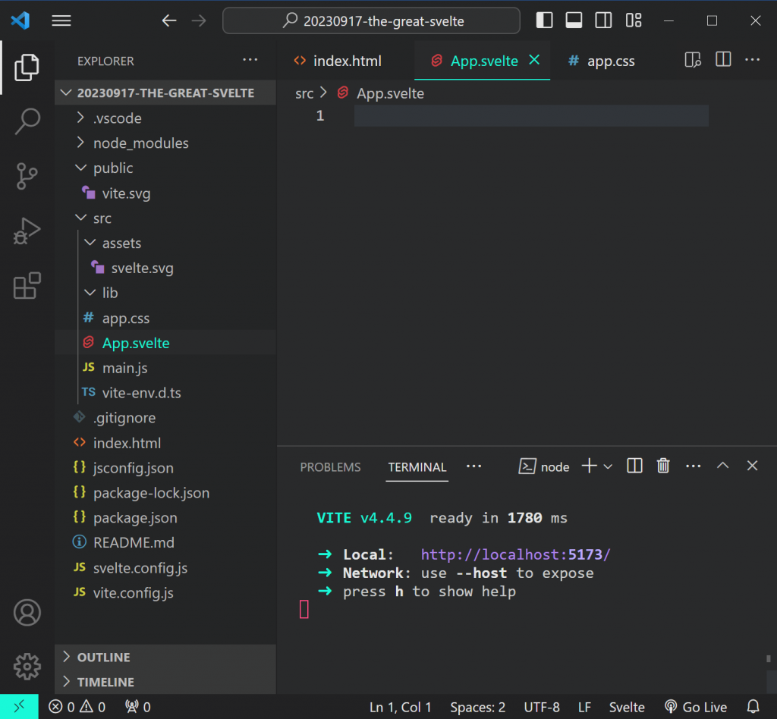Kill the terminal with trash icon

pyautogui.click(x=663, y=466)
